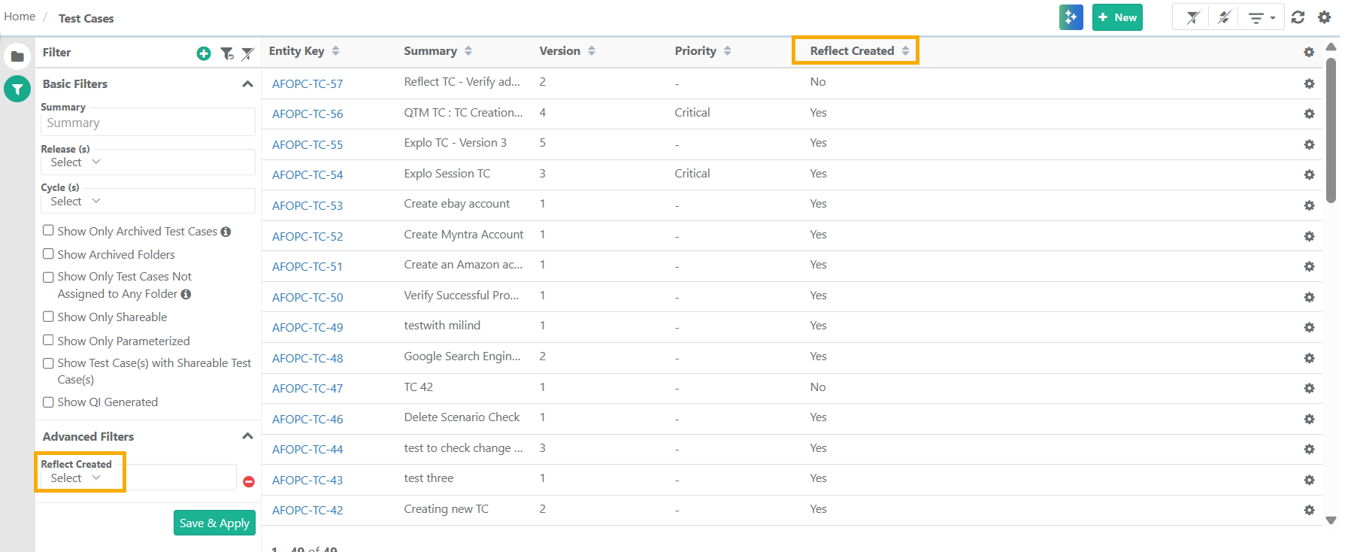Enable Show Only Shareable checkbox
This screenshot has width=1351, height=552.
tap(48, 317)
